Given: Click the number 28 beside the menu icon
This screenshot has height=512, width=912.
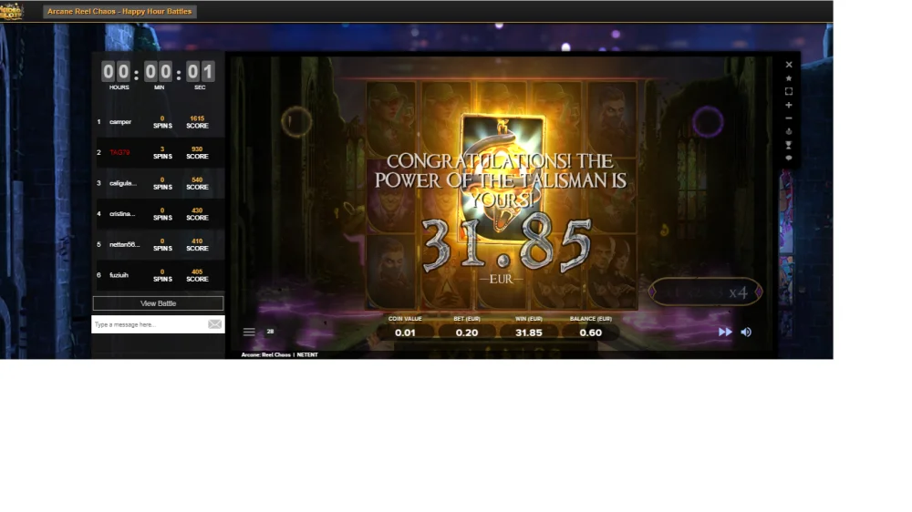Looking at the screenshot, I should point(271,332).
